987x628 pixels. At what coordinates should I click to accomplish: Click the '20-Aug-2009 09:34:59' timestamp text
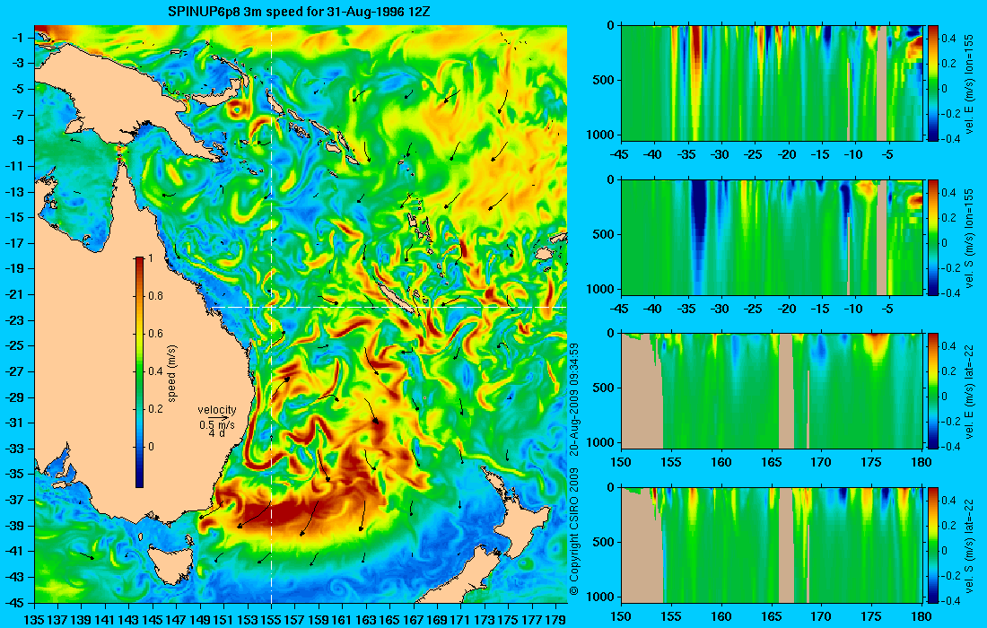573,399
